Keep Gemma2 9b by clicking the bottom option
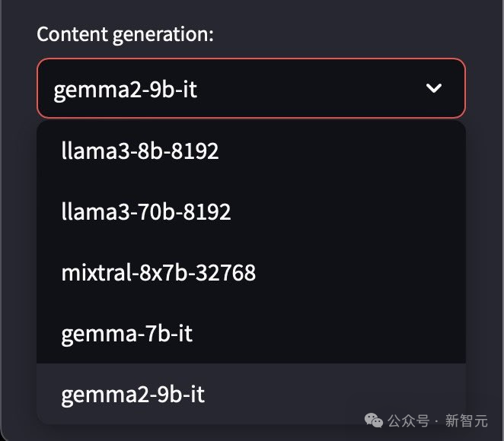This screenshot has height=441, width=504. (x=132, y=394)
